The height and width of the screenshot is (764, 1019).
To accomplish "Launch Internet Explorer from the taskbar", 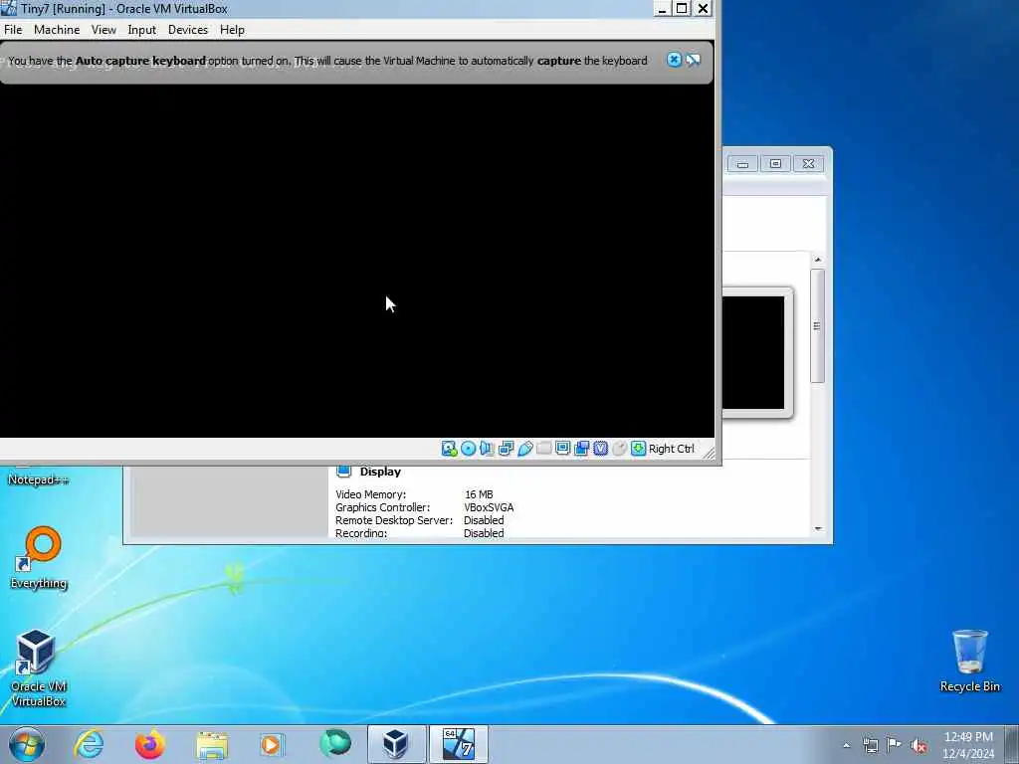I will 89,744.
